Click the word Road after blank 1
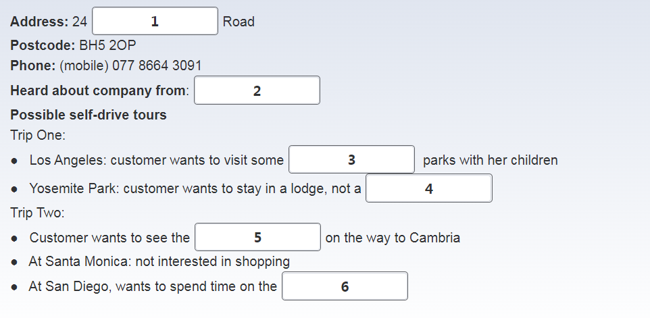The image size is (650, 318). 239,22
